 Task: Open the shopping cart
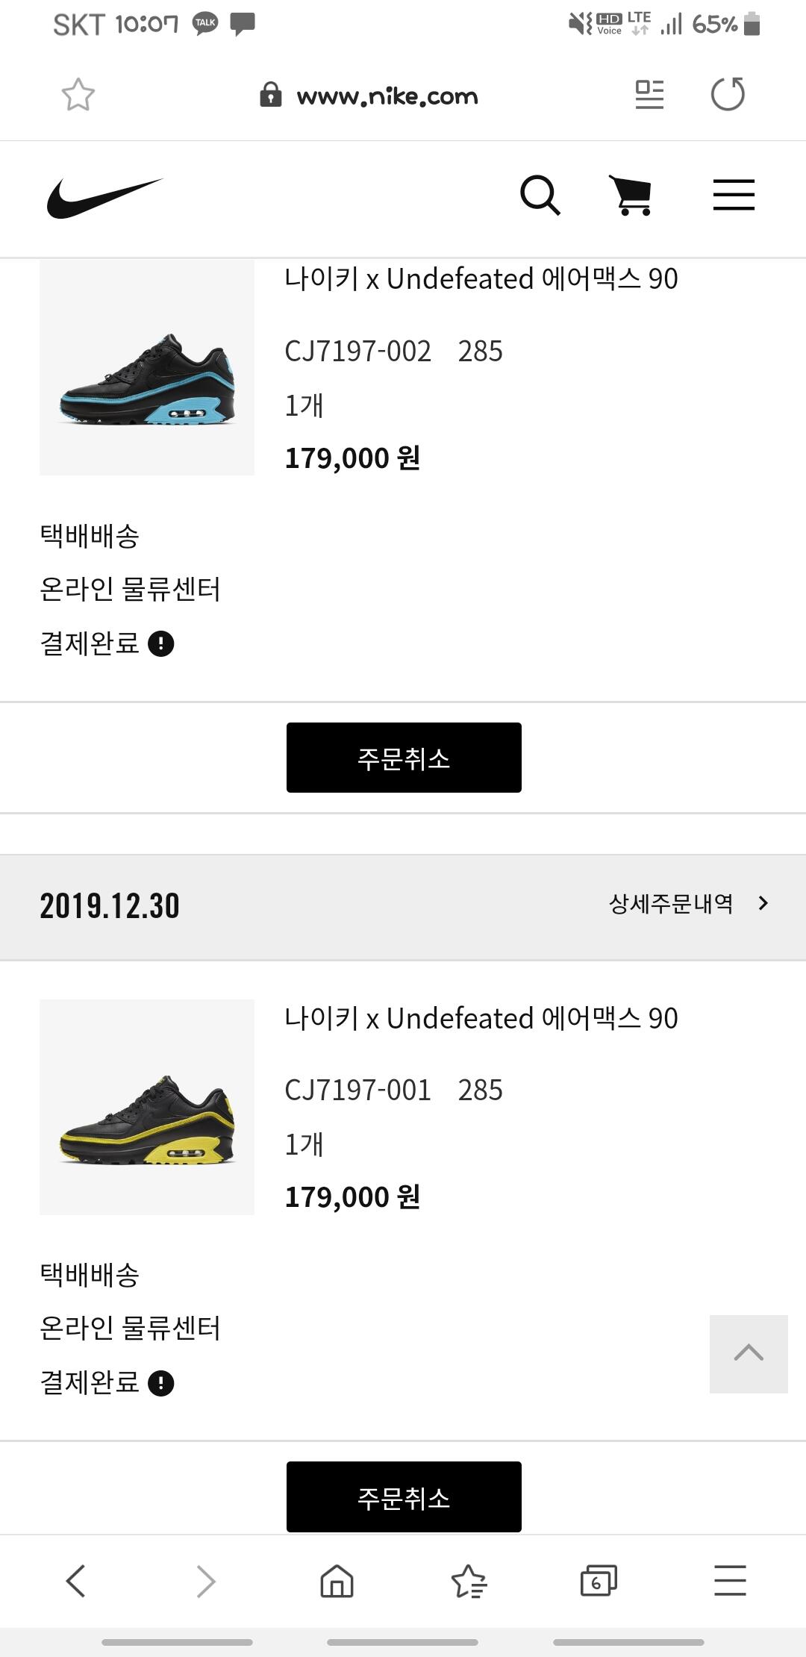pyautogui.click(x=631, y=196)
